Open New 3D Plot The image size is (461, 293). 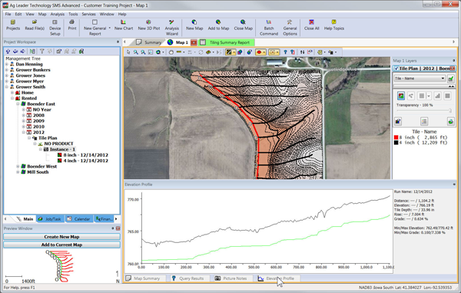tap(149, 25)
